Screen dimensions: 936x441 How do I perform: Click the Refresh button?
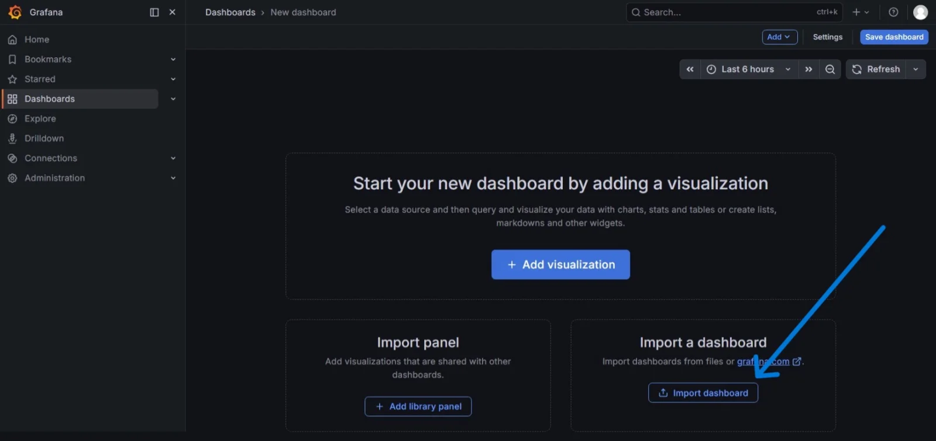click(x=876, y=70)
